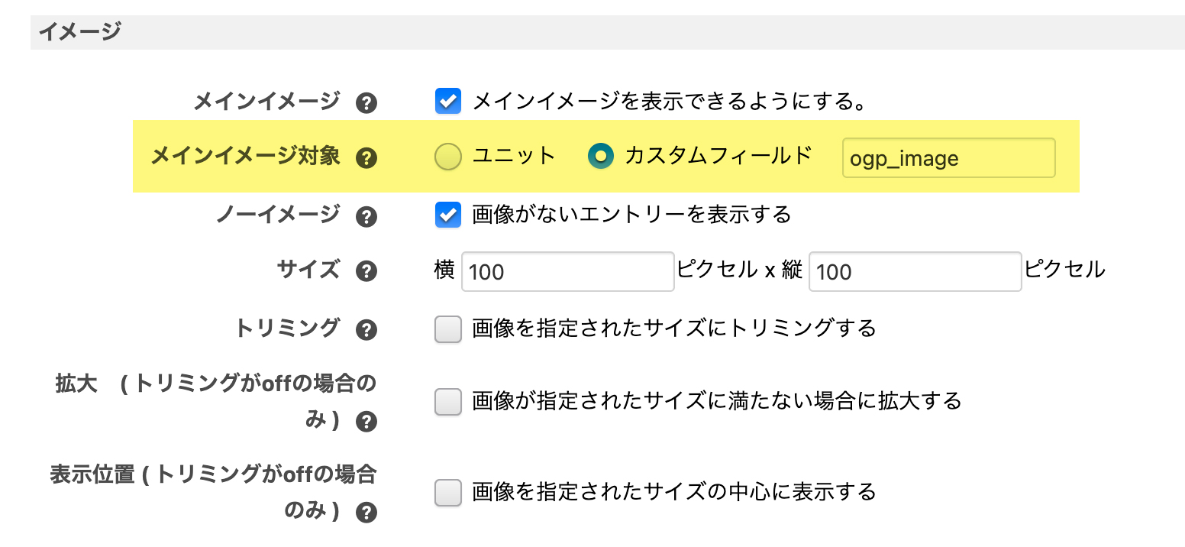Select the ユニット radio button
Screen dimensions: 1185x547
point(448,157)
